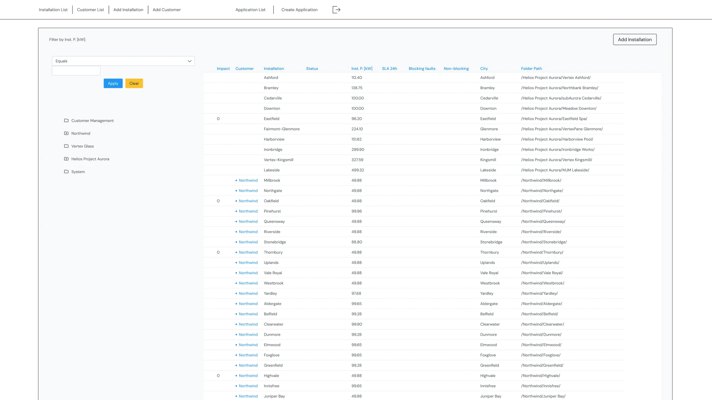Sort by the Status column header

(312, 69)
